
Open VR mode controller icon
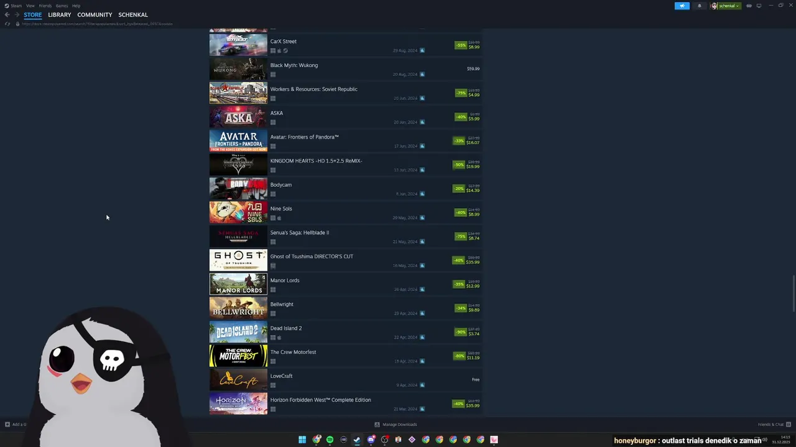[x=749, y=6]
